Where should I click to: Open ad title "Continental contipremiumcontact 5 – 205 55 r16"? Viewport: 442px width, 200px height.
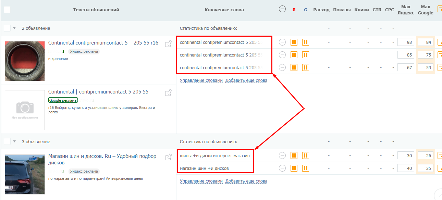click(103, 43)
